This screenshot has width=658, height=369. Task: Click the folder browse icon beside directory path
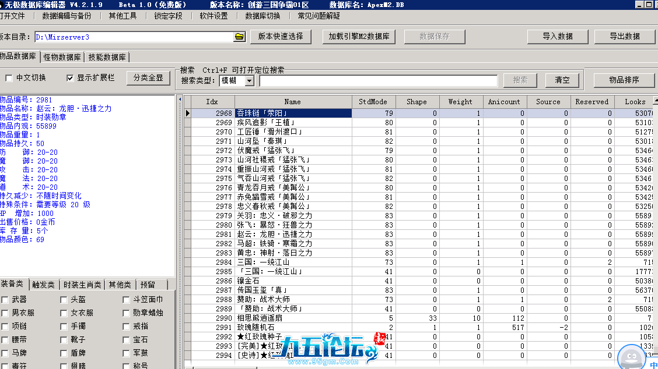pyautogui.click(x=239, y=37)
